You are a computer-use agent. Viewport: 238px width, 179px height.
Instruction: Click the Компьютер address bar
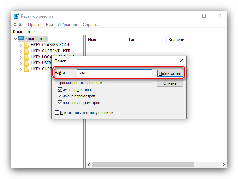coord(119,32)
